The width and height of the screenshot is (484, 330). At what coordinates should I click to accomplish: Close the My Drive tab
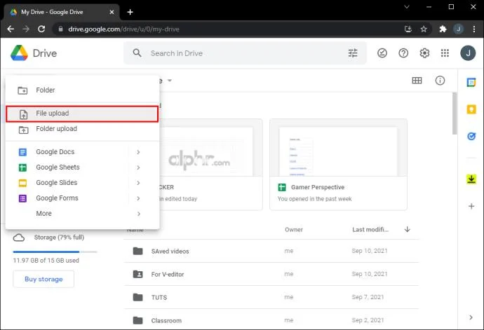tap(112, 12)
